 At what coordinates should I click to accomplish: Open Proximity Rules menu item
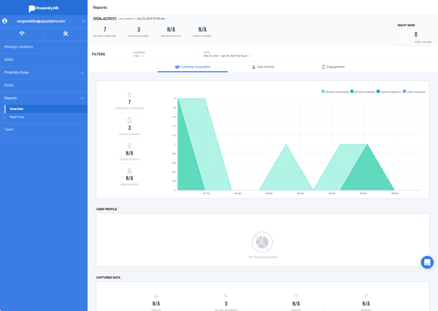click(x=44, y=73)
